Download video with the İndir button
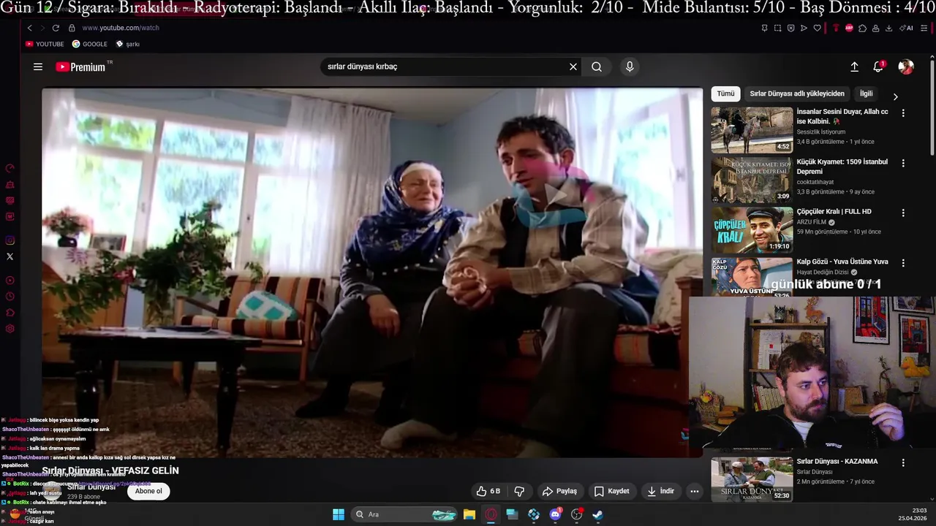The height and width of the screenshot is (526, 936). 661,491
